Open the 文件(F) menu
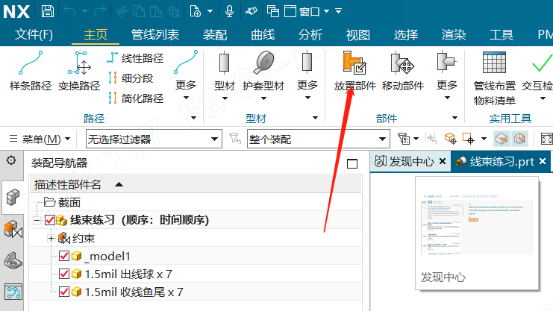553x311 pixels. [x=34, y=34]
